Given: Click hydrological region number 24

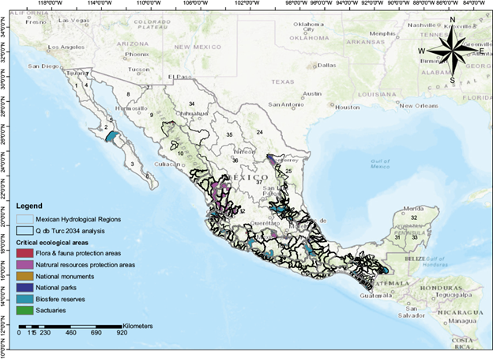Looking at the screenshot, I should point(258,131).
